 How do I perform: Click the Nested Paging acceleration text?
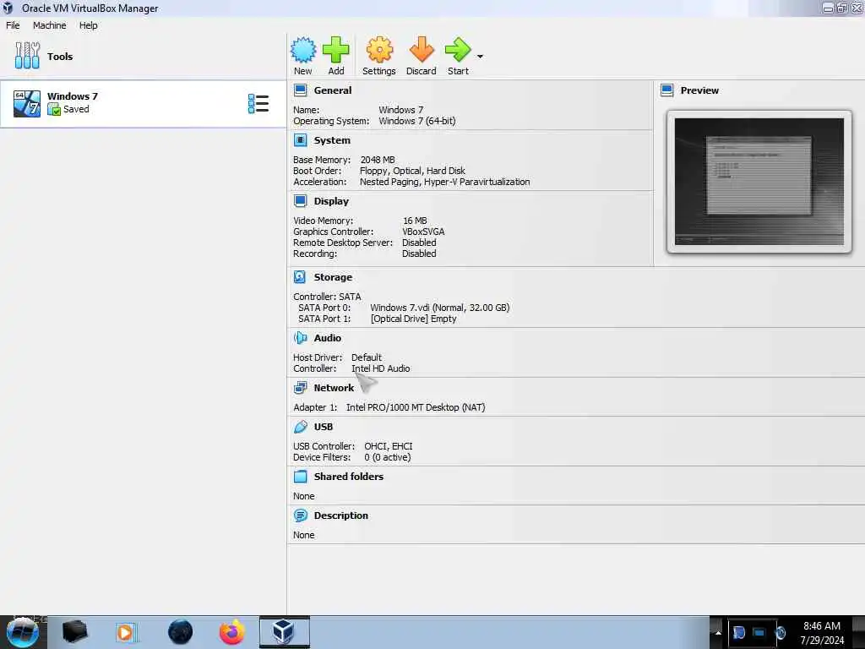pyautogui.click(x=444, y=182)
